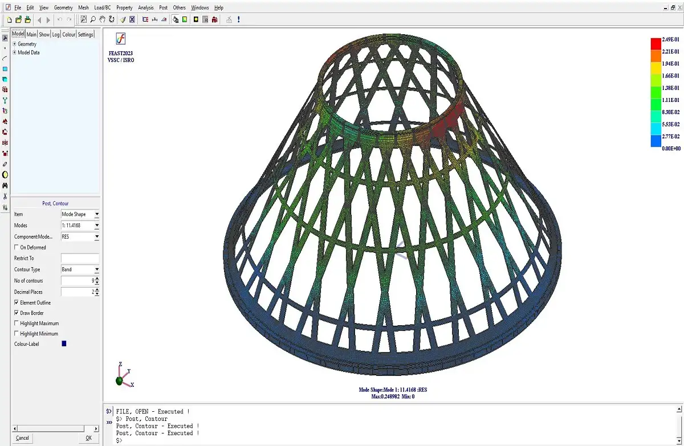Uncheck the Element Outline option
Screen dimensions: 684x446
point(16,303)
